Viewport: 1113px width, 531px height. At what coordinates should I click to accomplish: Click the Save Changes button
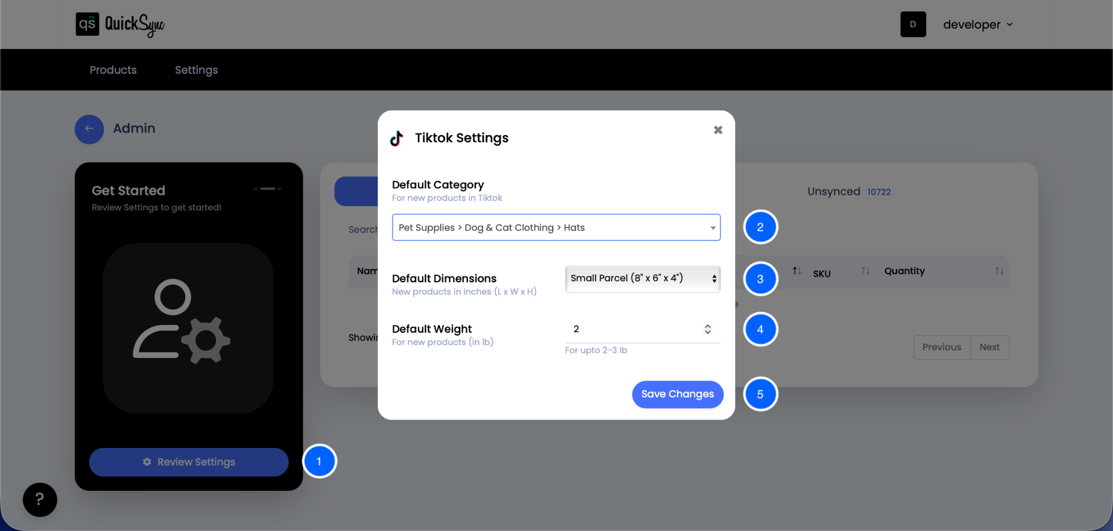pyautogui.click(x=677, y=394)
